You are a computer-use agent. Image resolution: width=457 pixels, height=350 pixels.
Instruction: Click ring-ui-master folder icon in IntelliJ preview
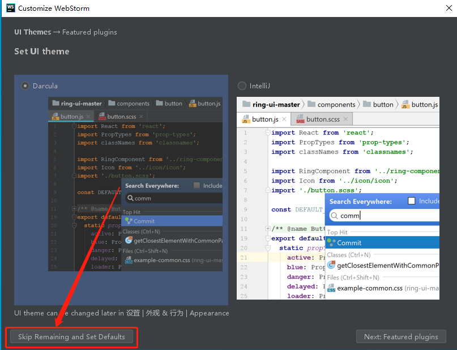(x=246, y=104)
